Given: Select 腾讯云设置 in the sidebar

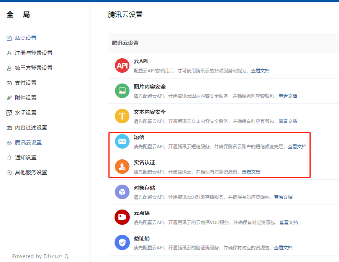Looking at the screenshot, I should click(x=28, y=142).
